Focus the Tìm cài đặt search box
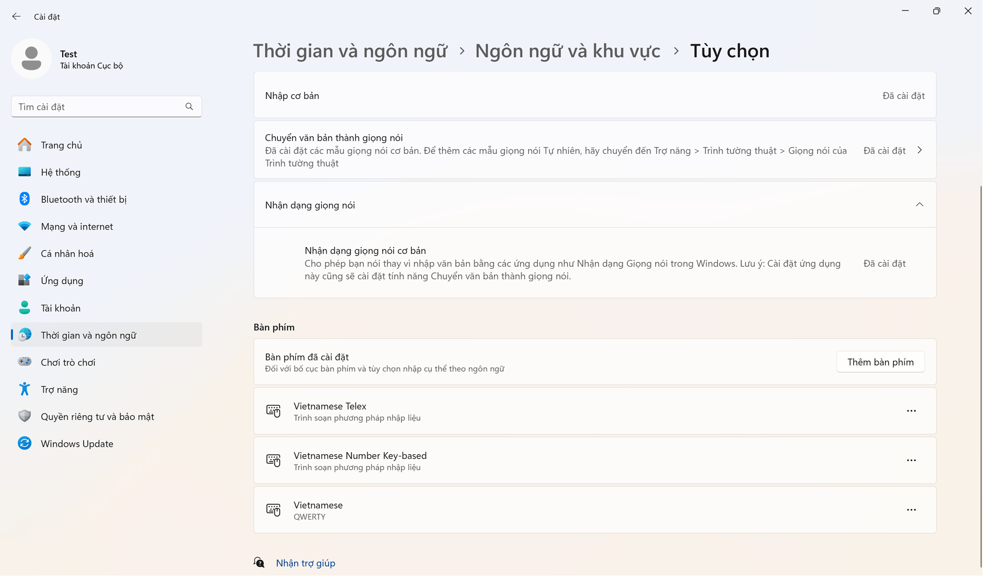Screen dimensions: 983x576 click(99, 107)
